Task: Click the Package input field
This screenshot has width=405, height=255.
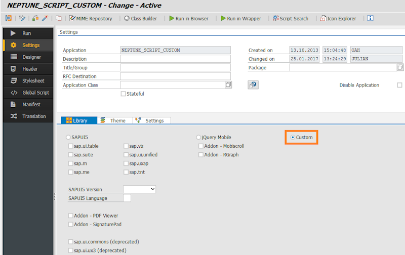Action: point(343,68)
